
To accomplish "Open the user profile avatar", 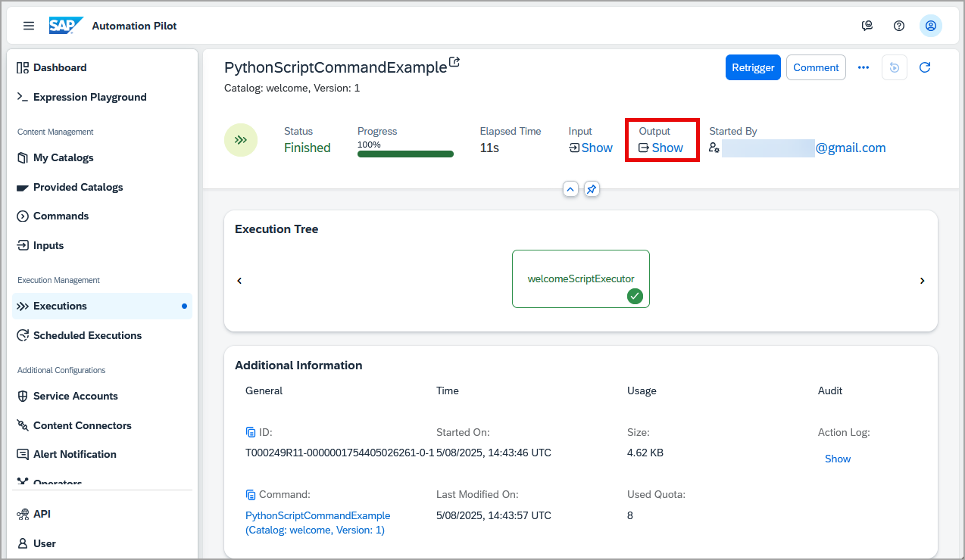I will pyautogui.click(x=931, y=26).
